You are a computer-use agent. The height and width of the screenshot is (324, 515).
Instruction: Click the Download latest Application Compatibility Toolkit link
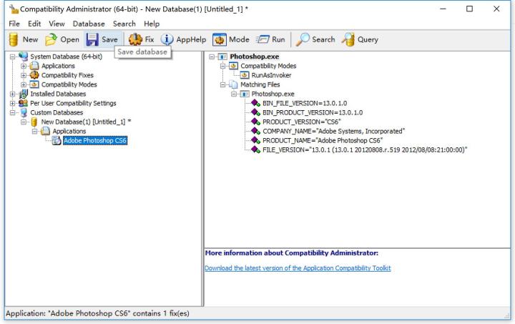[297, 268]
